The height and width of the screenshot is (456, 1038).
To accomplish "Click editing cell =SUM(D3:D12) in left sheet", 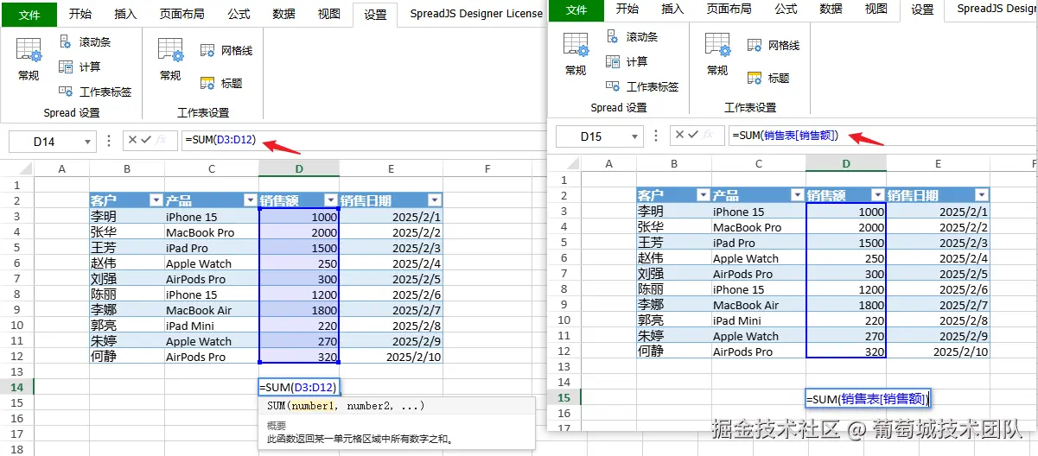I will (298, 387).
